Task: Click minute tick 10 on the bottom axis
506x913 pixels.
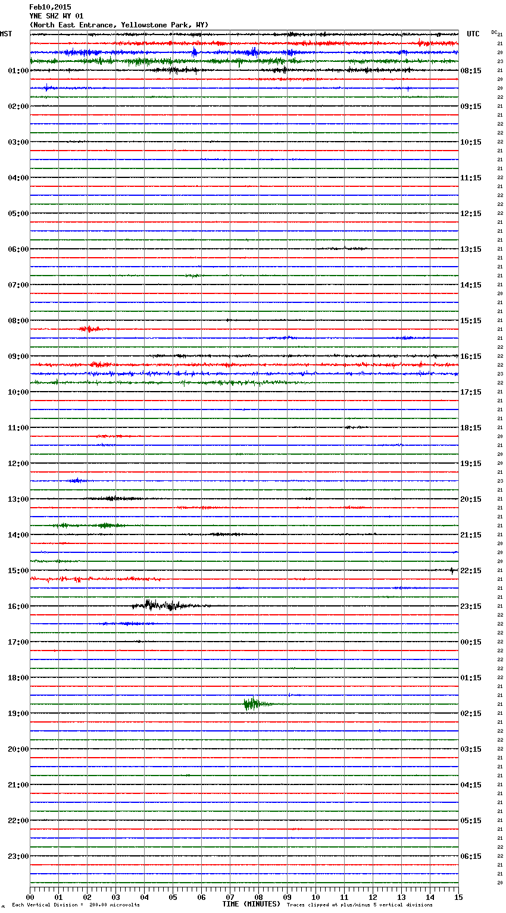Action: (x=316, y=897)
